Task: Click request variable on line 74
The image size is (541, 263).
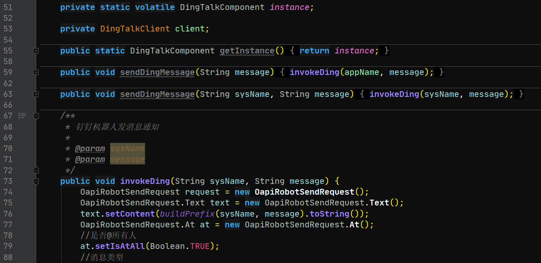Action: coord(202,192)
